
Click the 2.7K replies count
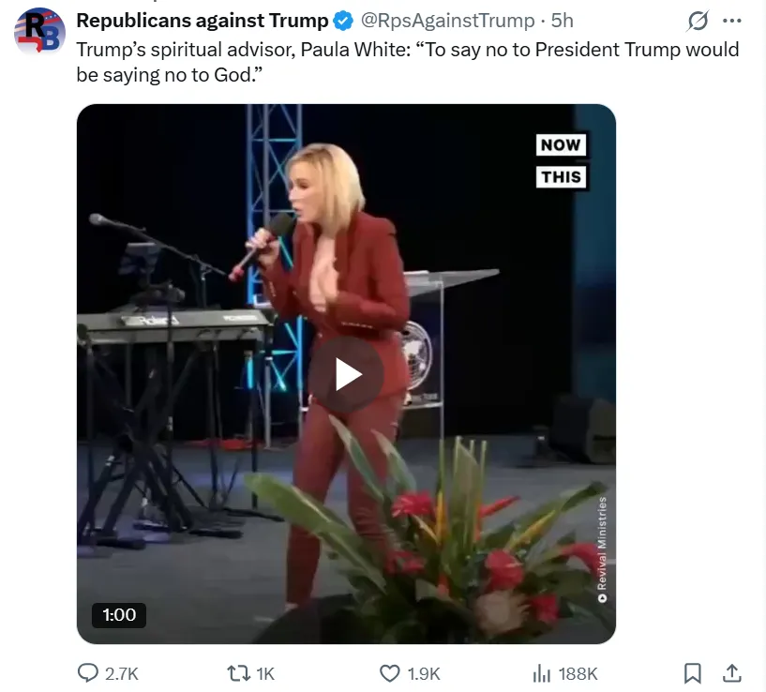pos(122,673)
